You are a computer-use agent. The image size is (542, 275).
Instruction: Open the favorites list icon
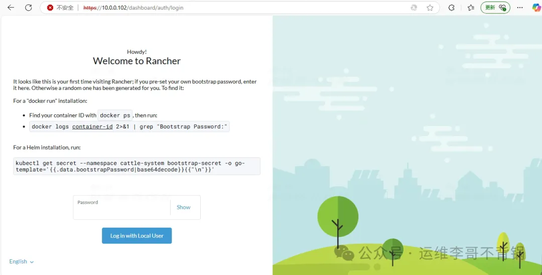coord(471,8)
